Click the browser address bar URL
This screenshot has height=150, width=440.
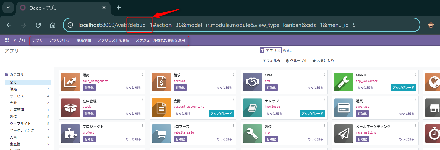coord(217,25)
